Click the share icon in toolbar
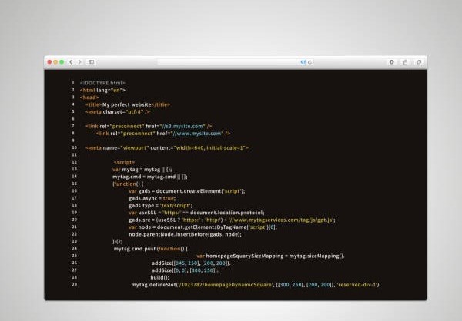Screen dimensions: 462x321 [406, 61]
